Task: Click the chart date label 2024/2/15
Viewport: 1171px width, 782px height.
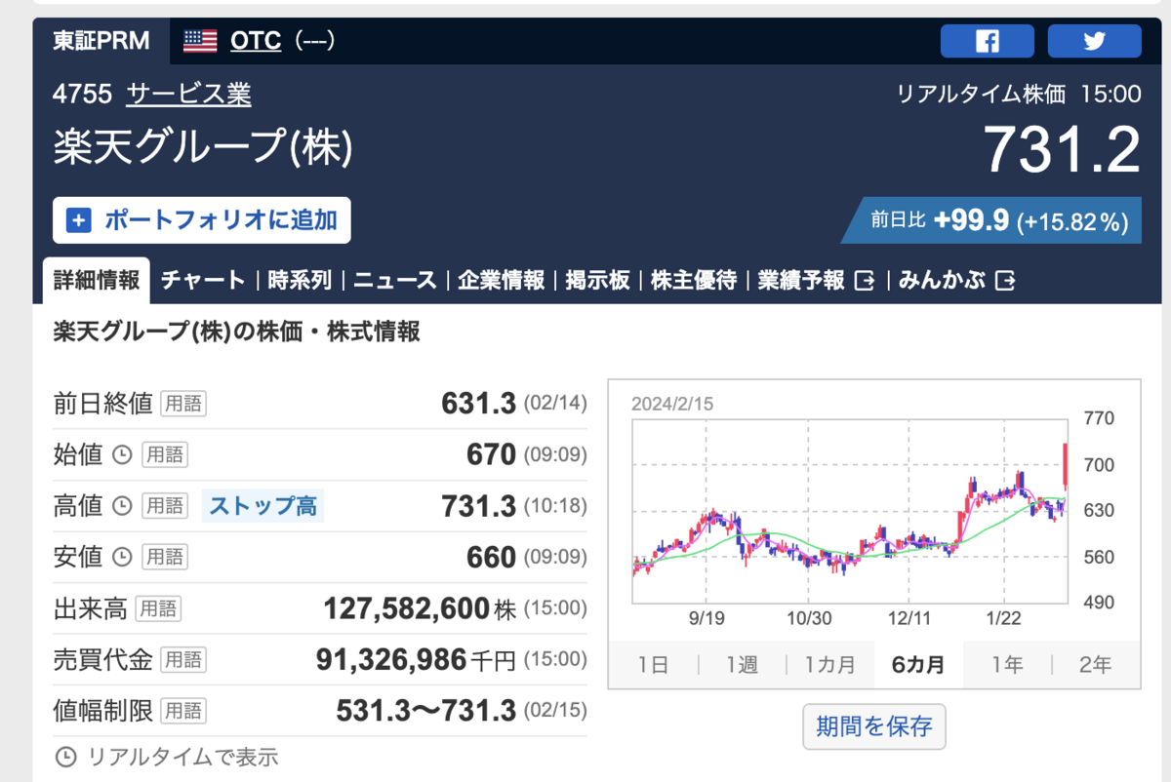Action: 672,404
